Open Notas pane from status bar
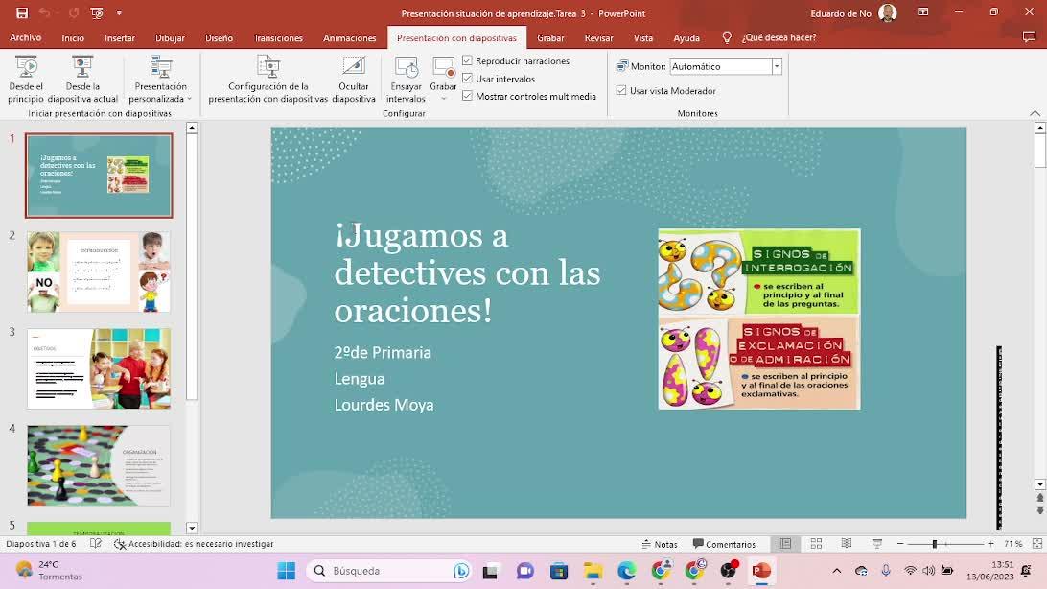 point(659,544)
